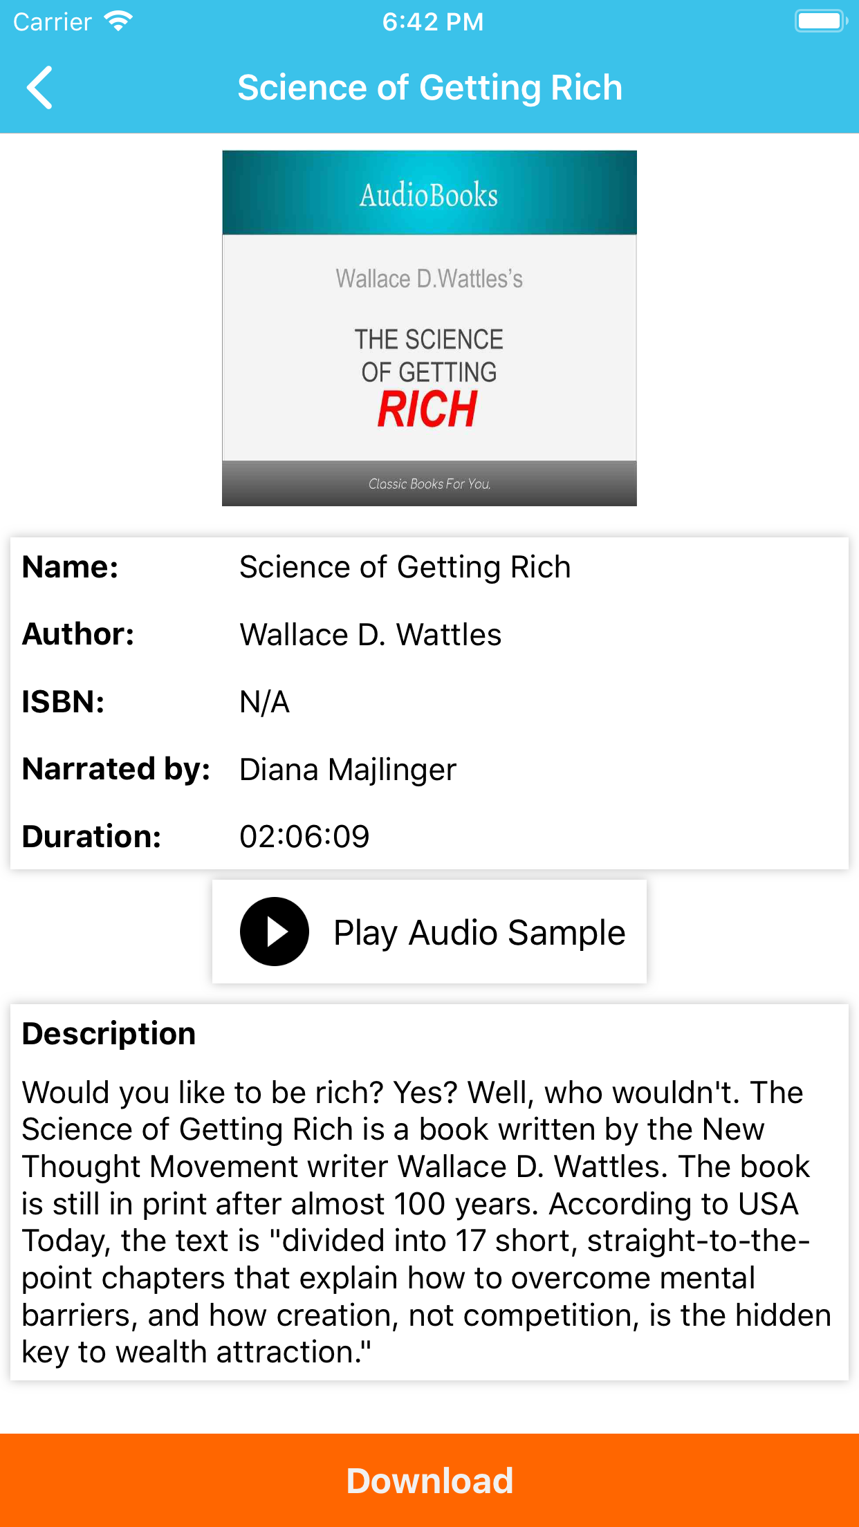Click the Description heading
This screenshot has height=1527, width=859.
click(x=109, y=1034)
